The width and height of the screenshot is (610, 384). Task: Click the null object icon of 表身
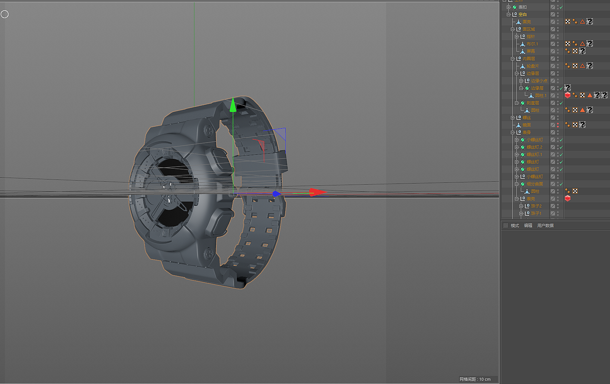pyautogui.click(x=518, y=132)
